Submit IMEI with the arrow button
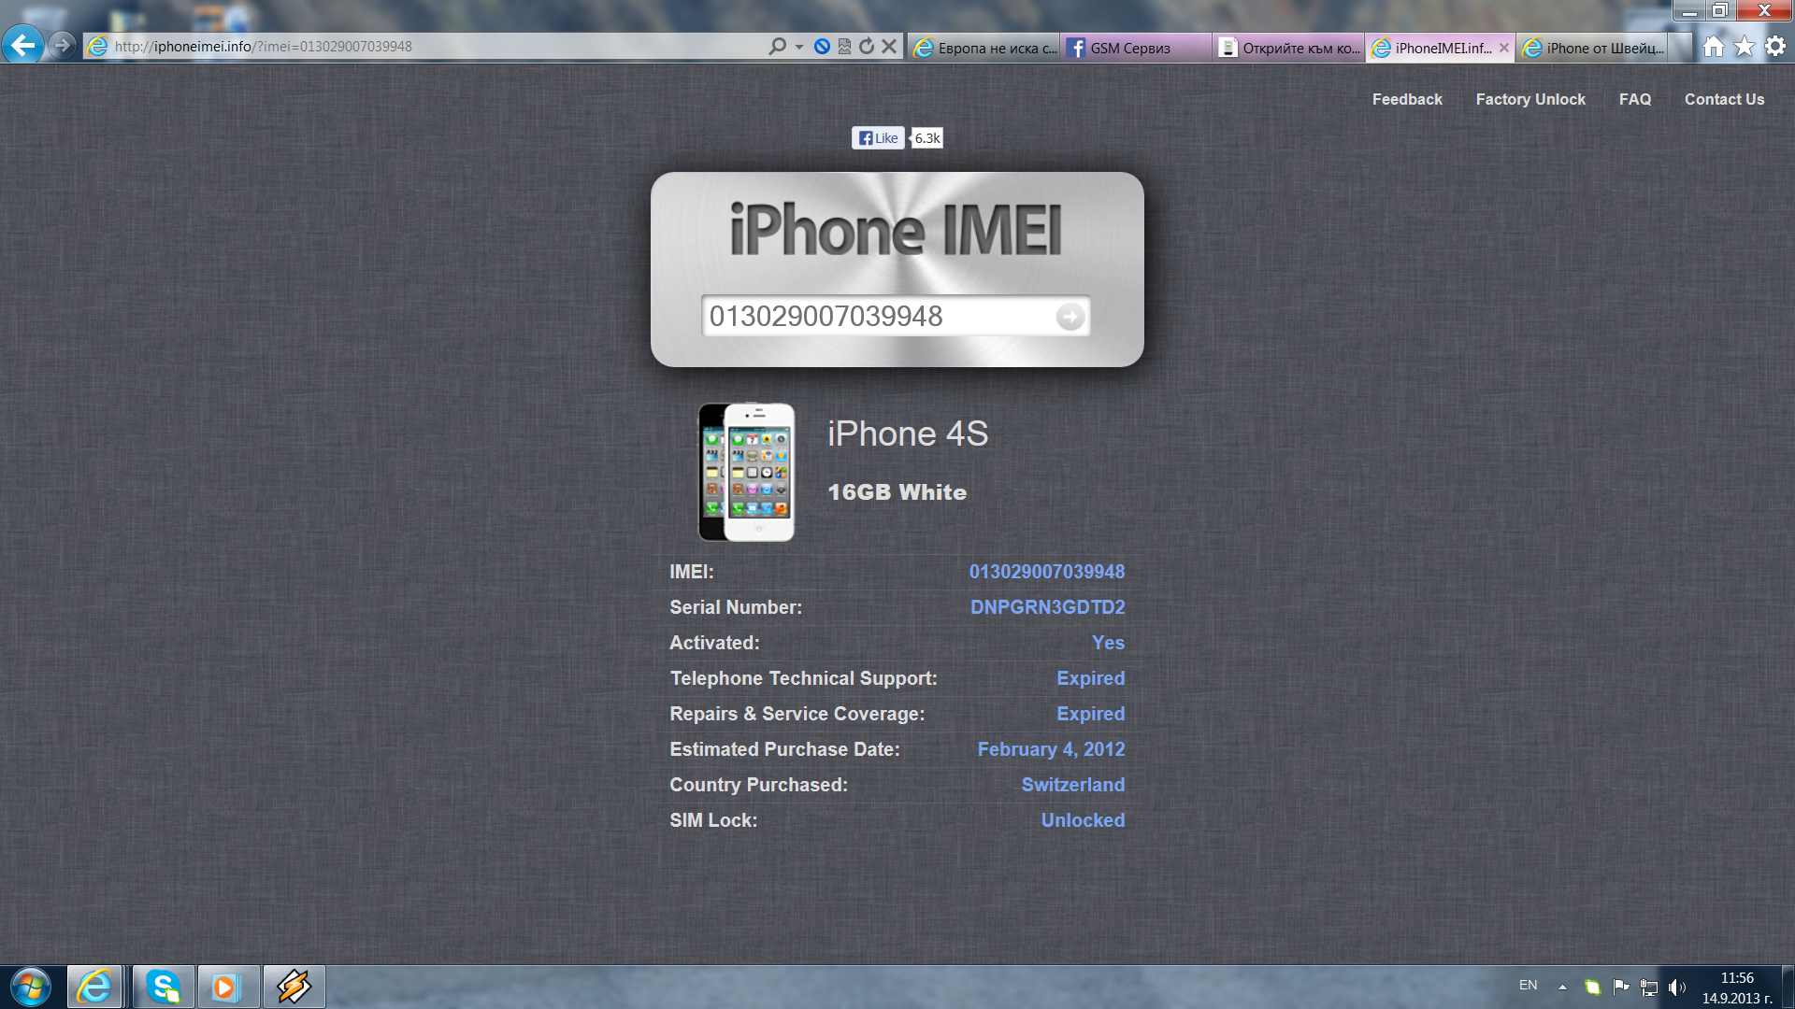The width and height of the screenshot is (1795, 1009). pos(1070,317)
